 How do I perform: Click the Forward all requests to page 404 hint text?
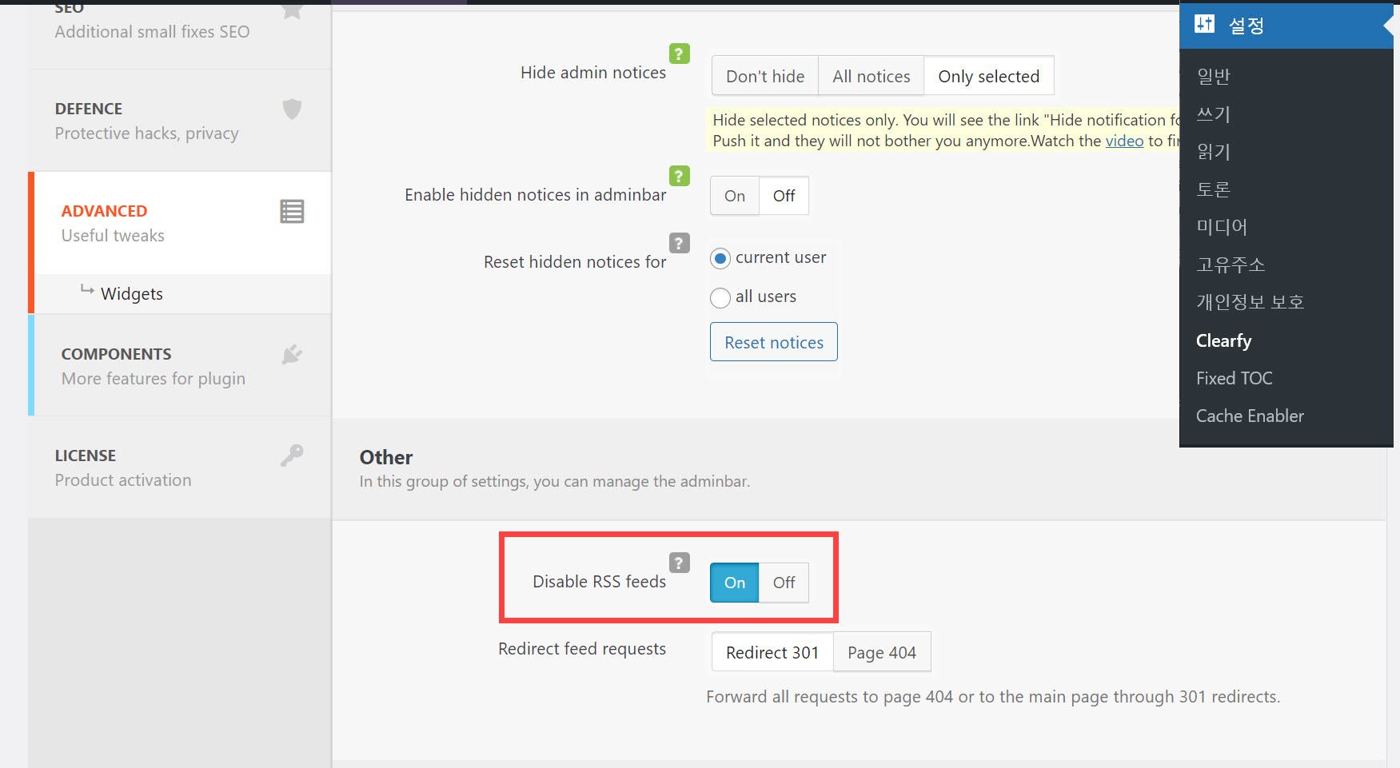point(993,697)
